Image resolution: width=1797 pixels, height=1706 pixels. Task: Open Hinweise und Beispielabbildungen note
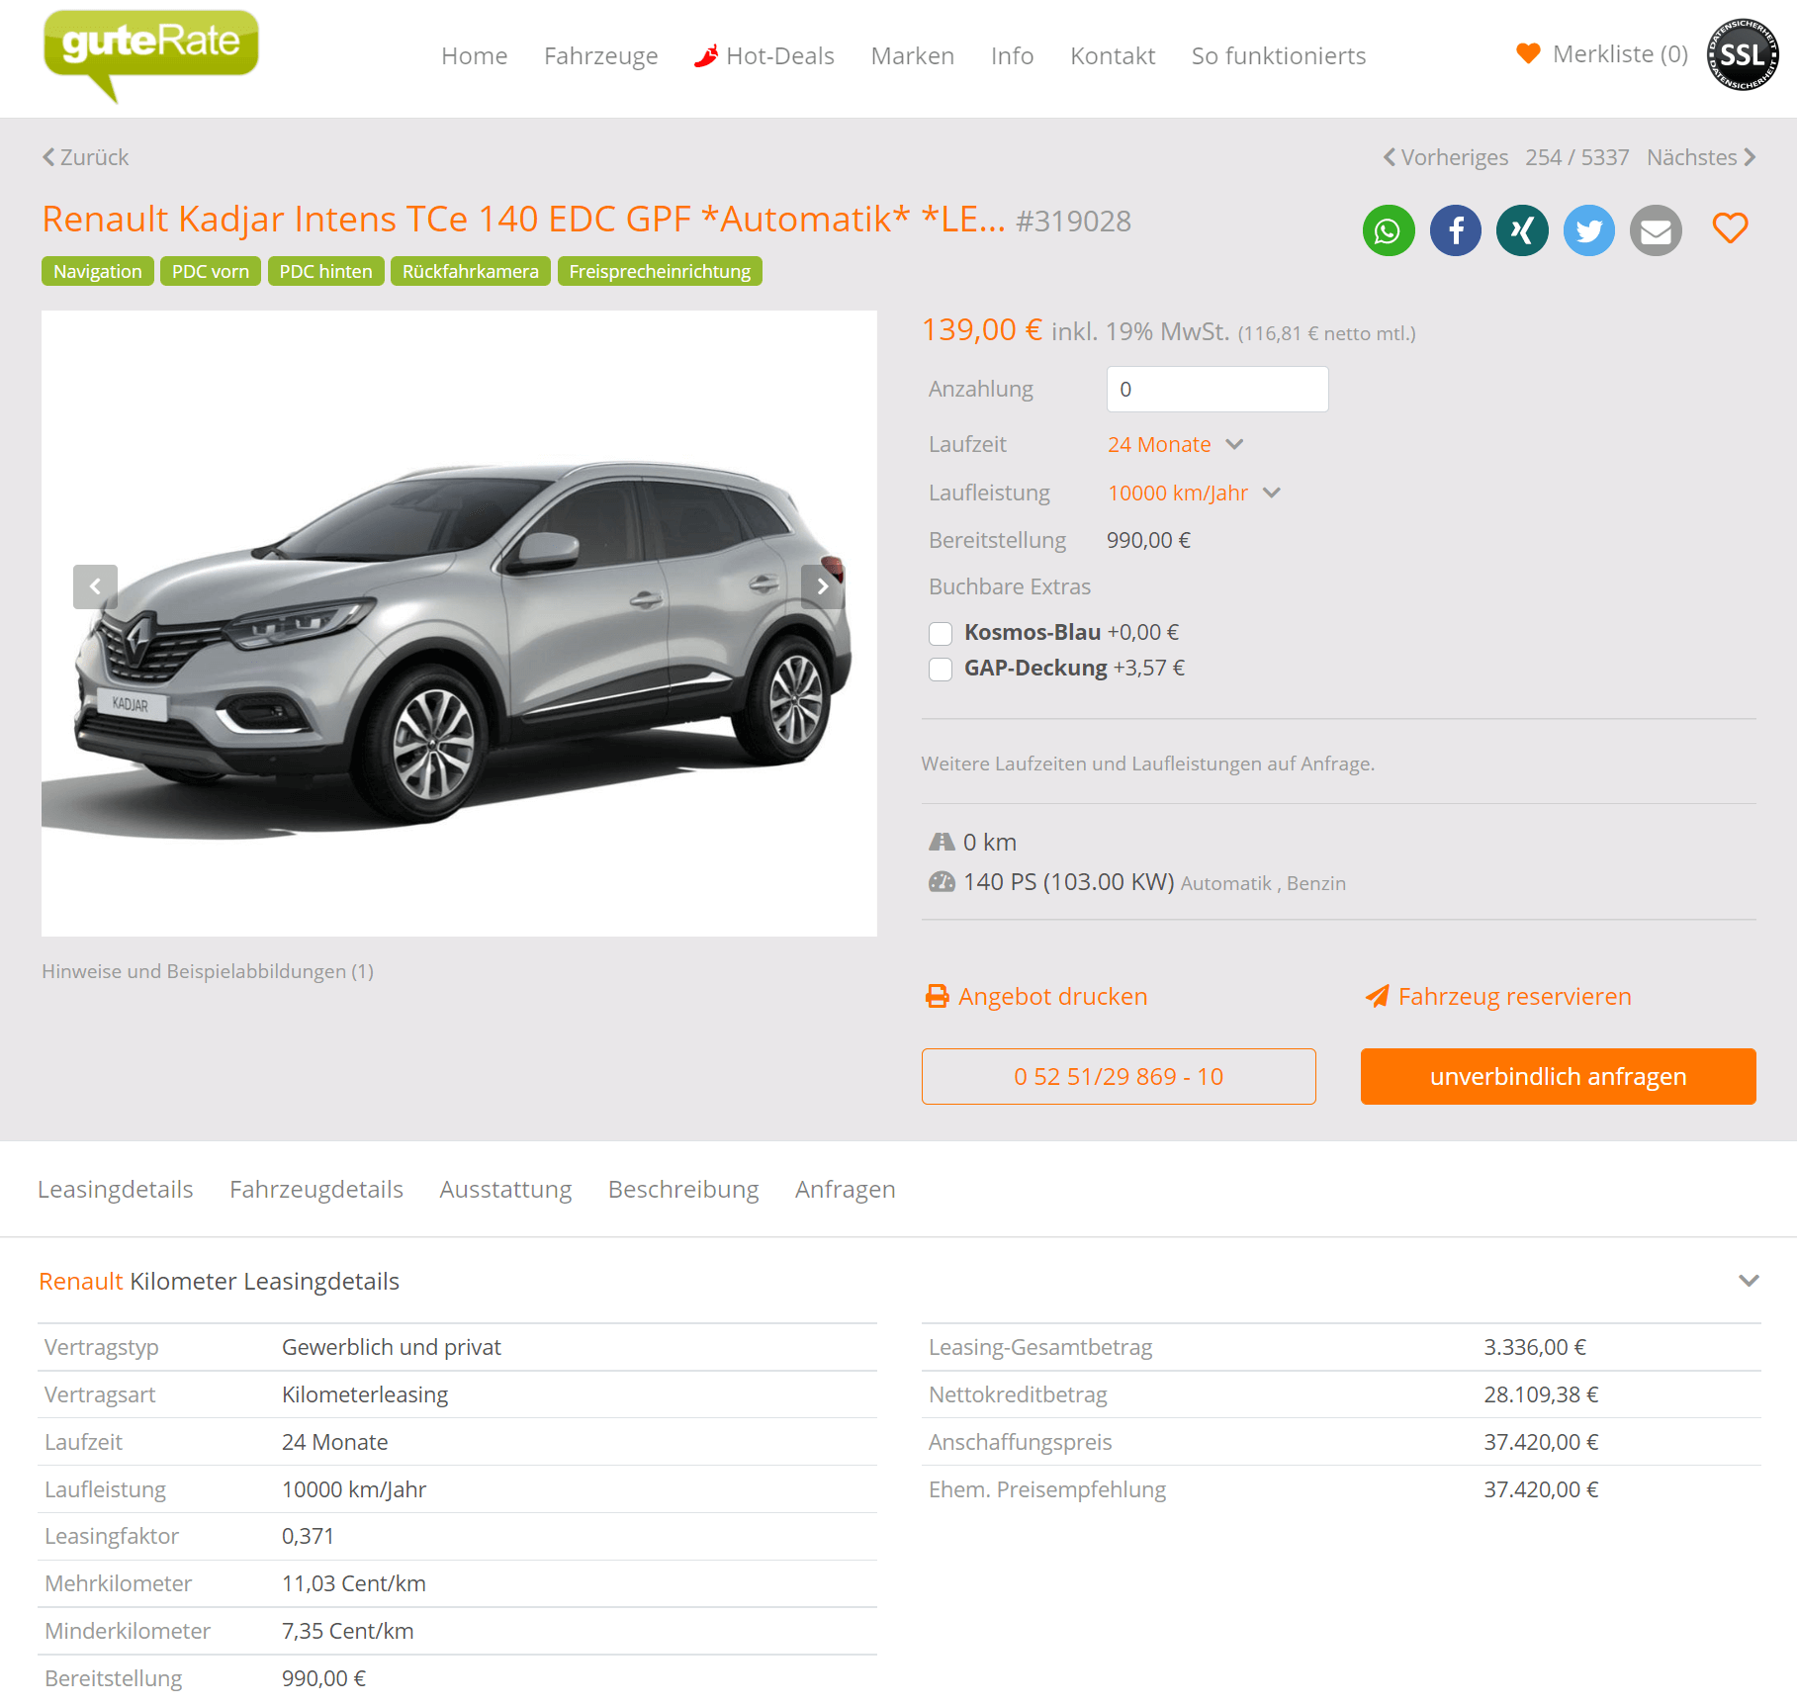[208, 971]
